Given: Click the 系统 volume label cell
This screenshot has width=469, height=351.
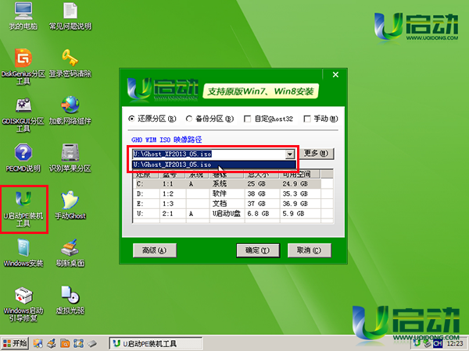Looking at the screenshot, I should (x=220, y=184).
